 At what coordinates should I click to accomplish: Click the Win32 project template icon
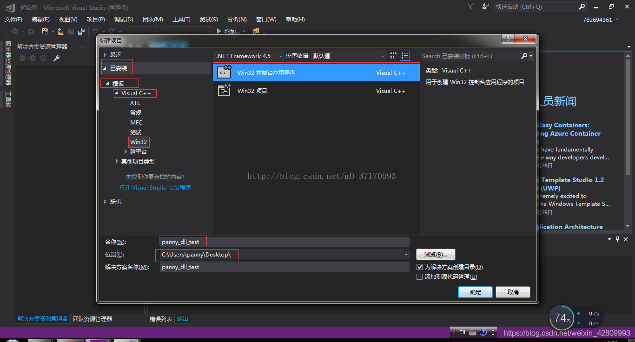[225, 90]
